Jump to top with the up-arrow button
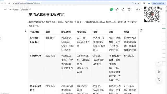Image resolution: width=167 pixels, height=94 pixels. (159, 63)
